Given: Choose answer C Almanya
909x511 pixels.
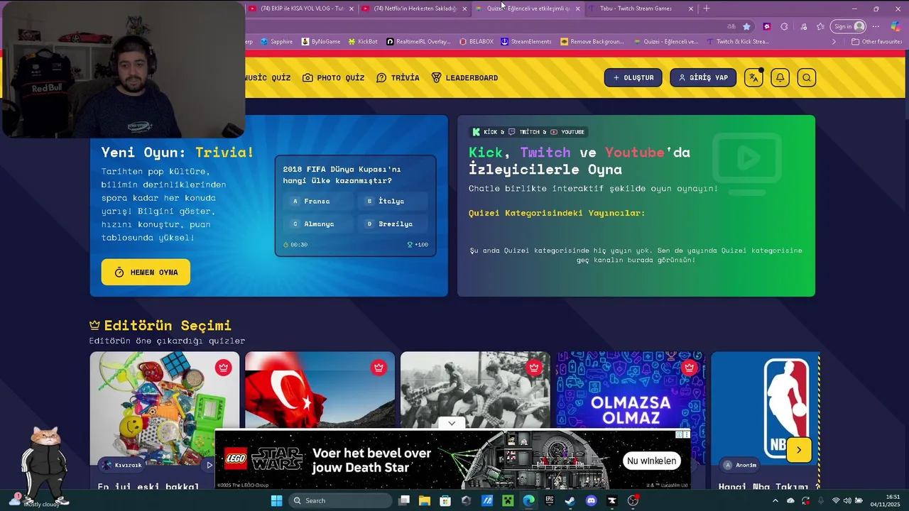Looking at the screenshot, I should point(318,224).
